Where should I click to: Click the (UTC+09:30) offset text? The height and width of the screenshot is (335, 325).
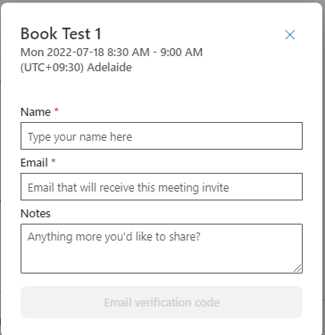[52, 68]
